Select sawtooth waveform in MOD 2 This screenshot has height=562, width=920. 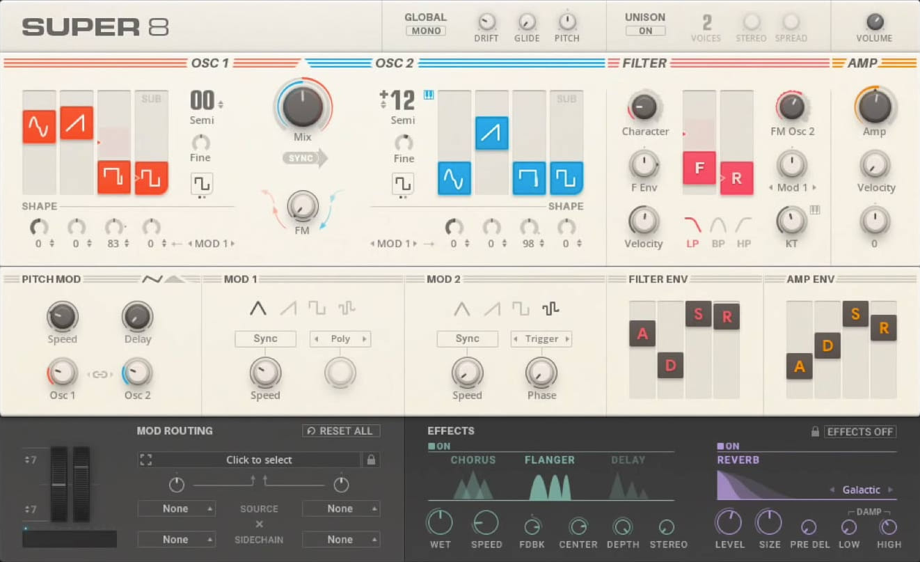point(492,308)
